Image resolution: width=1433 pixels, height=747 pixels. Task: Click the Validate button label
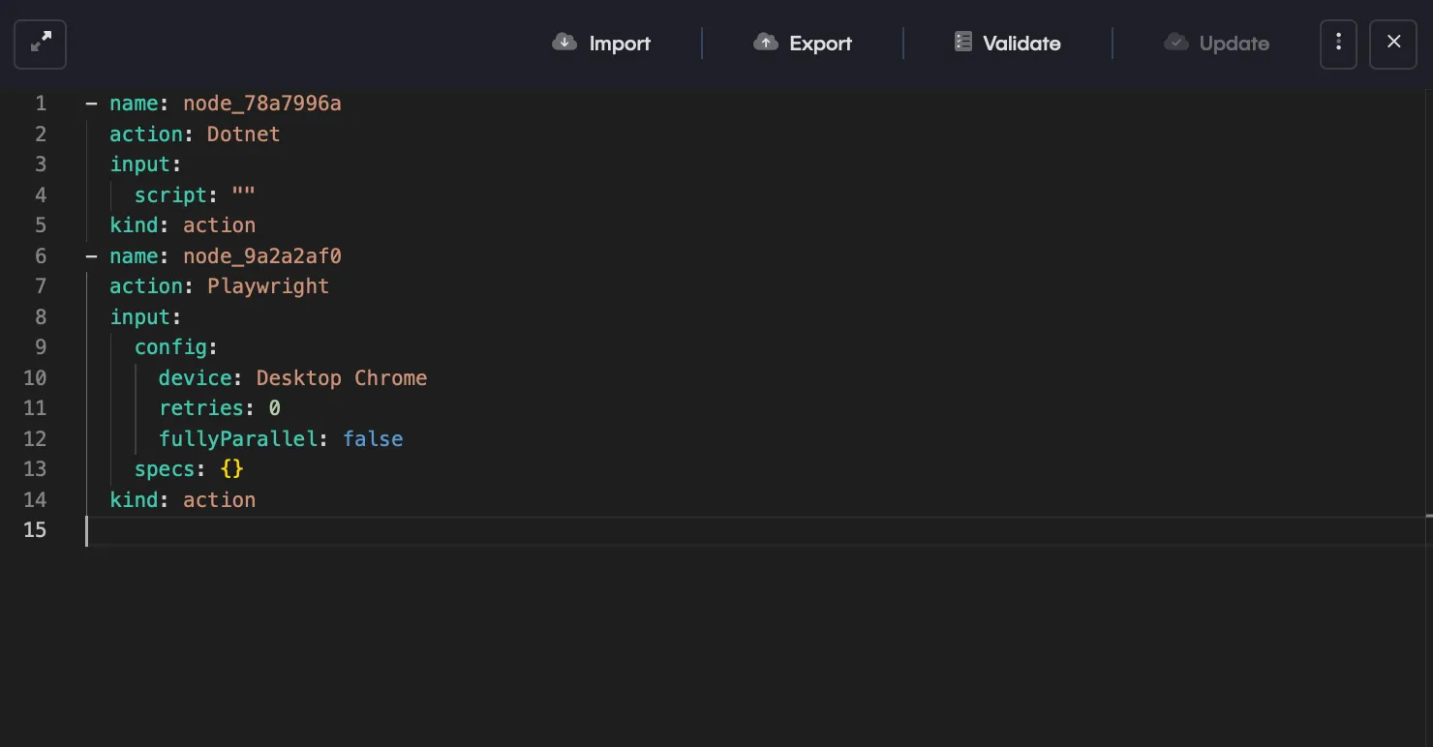tap(1021, 44)
